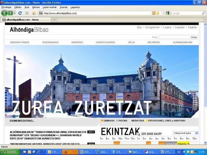This screenshot has width=207, height=155.
Task: Click the orange 2pm timeline event
Action: click(148, 143)
